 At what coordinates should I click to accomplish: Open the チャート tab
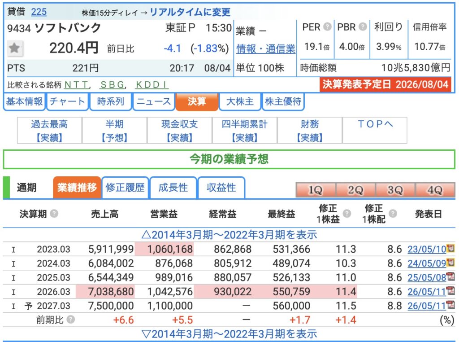pyautogui.click(x=67, y=102)
